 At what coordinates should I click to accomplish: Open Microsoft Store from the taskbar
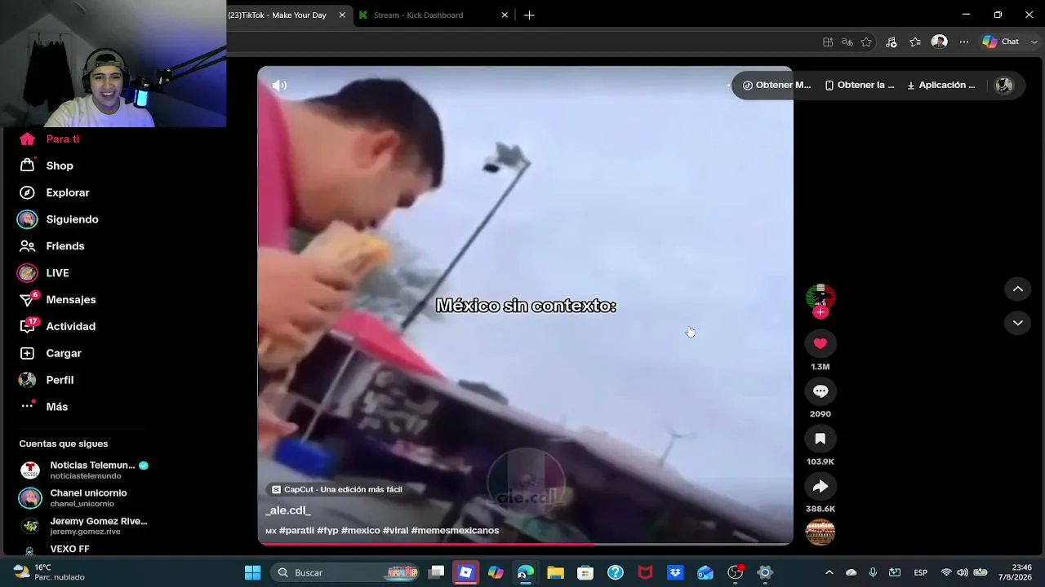click(585, 572)
